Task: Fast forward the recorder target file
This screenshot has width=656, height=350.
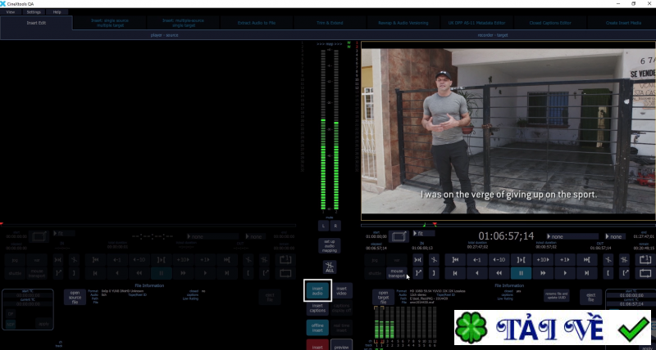Action: point(543,273)
